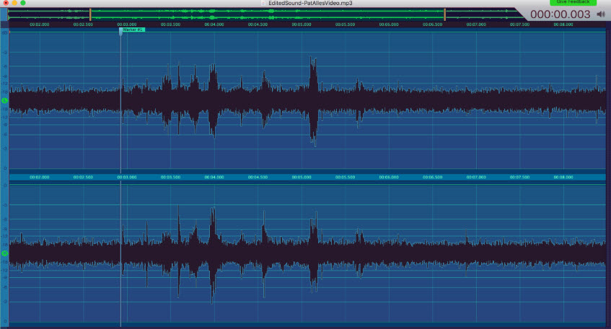Click 00:06.000 on the lower channel ruler
This screenshot has width=611, height=329.
coord(389,177)
